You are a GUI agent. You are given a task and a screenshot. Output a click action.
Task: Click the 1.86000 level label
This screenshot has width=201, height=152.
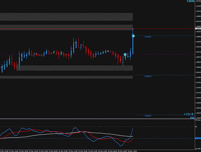pos(148,116)
